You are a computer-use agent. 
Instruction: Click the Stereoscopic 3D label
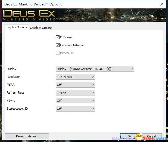[x=17, y=109]
